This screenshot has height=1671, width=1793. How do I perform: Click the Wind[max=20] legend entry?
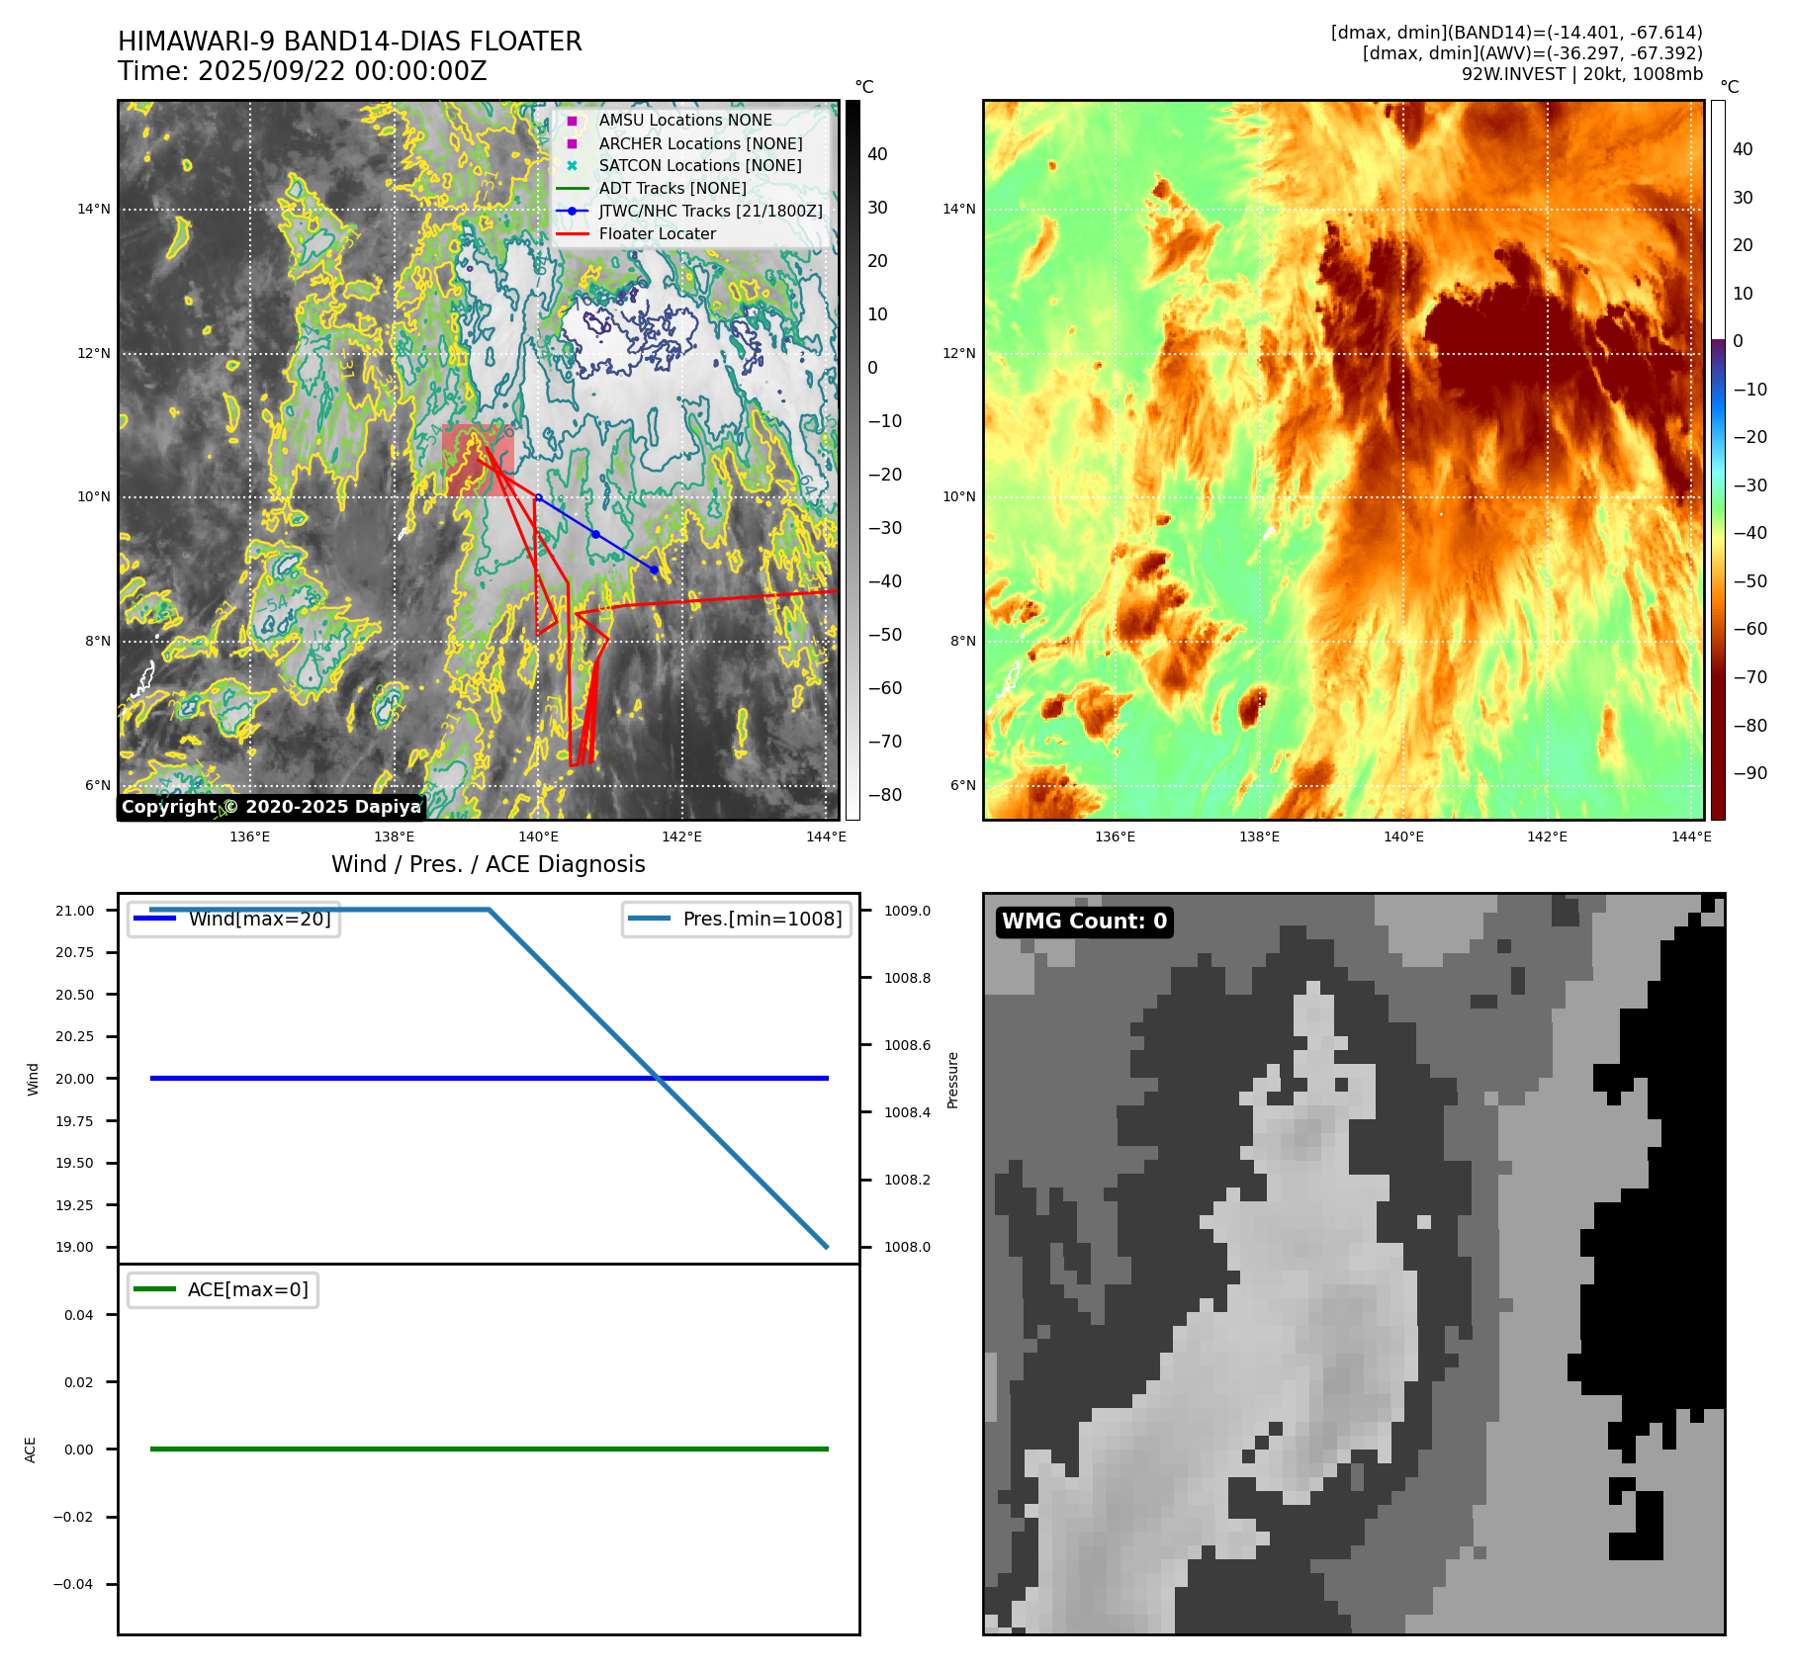click(x=234, y=919)
